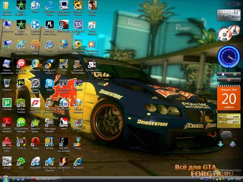
Task: Launch the Dr.Web Scanner icon
Action: coord(21,102)
